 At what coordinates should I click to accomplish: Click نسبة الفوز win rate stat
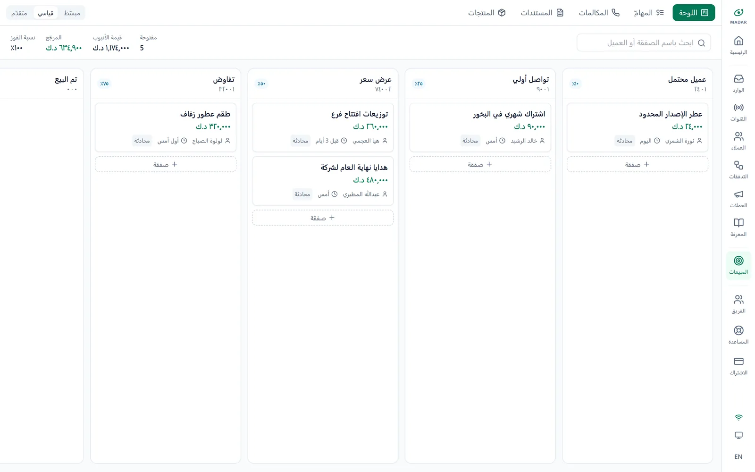click(x=23, y=43)
